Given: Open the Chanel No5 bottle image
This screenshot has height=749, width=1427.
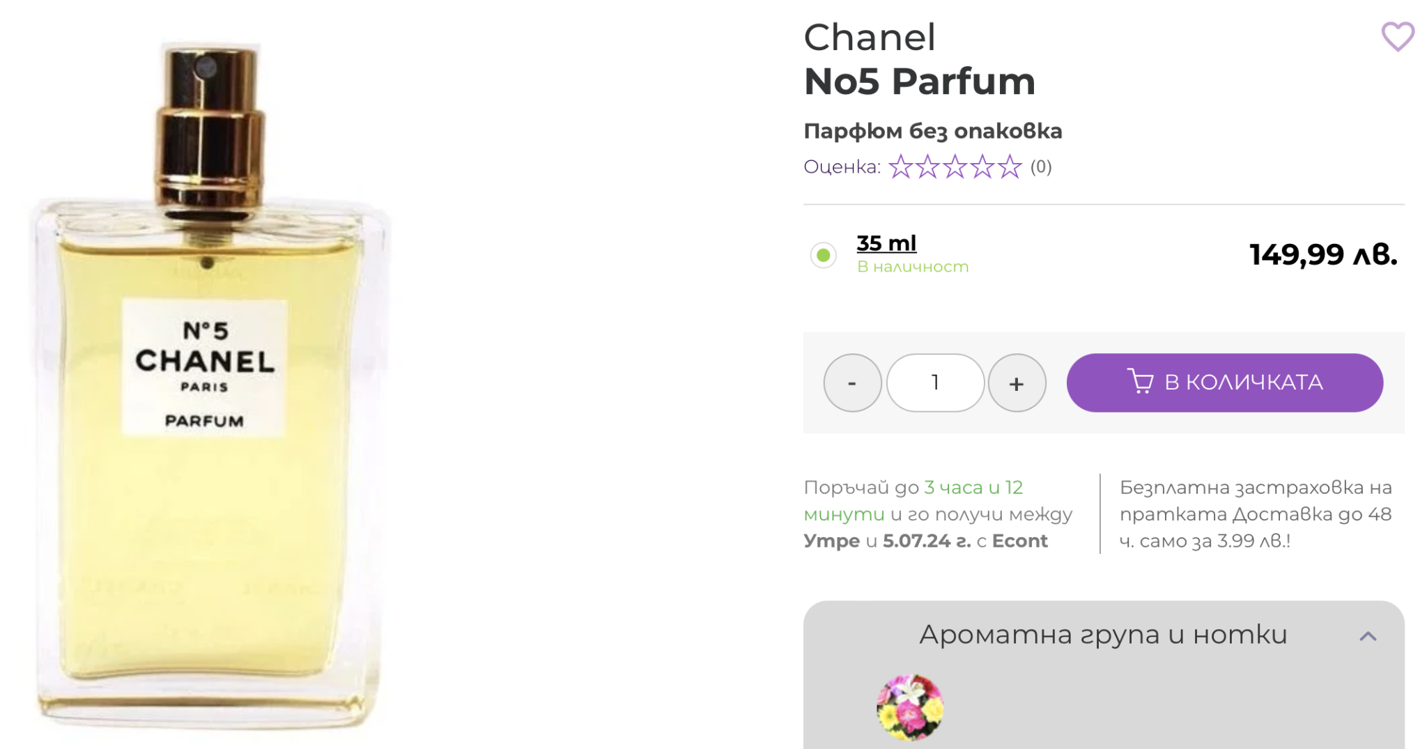Looking at the screenshot, I should [x=209, y=383].
